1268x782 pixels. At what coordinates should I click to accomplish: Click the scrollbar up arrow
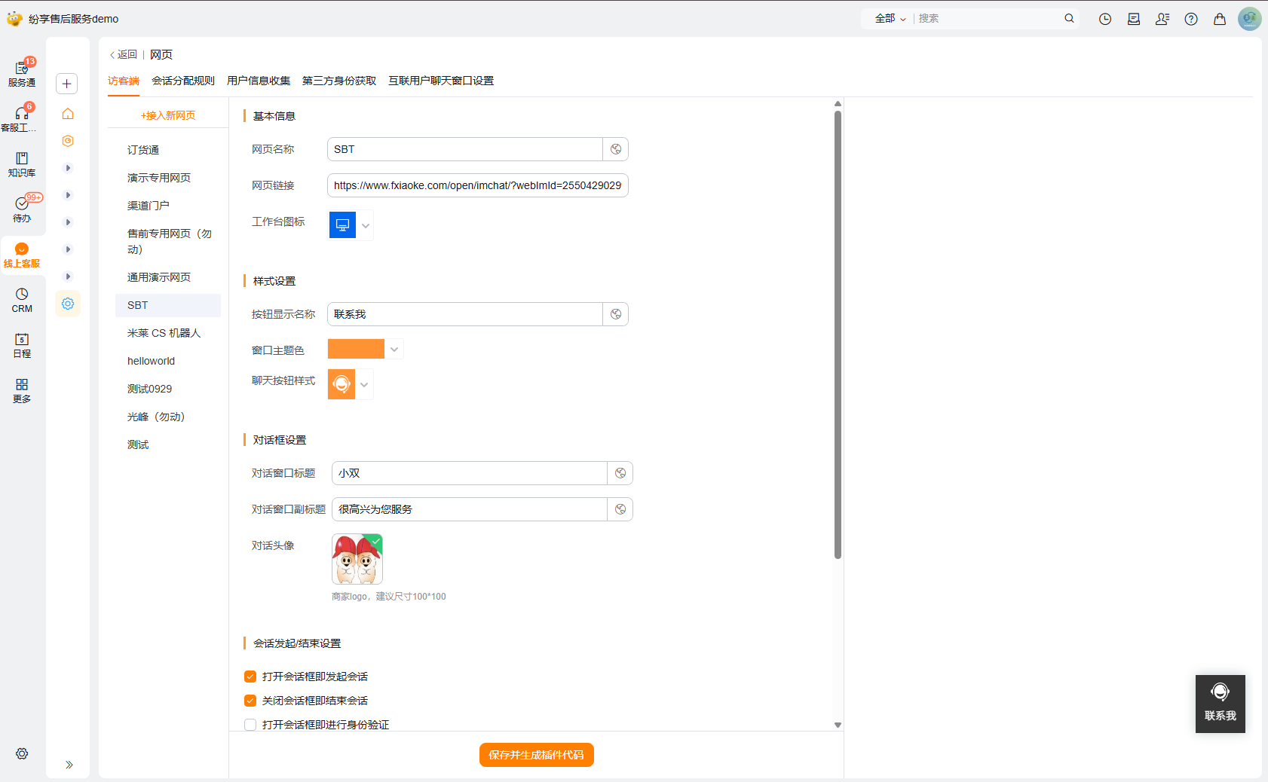838,104
